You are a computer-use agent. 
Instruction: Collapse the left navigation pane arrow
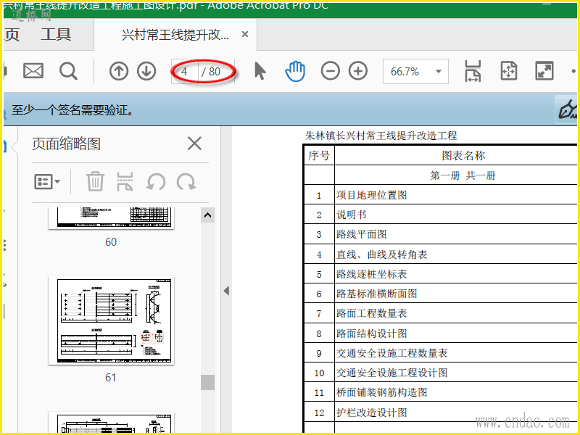tap(226, 291)
